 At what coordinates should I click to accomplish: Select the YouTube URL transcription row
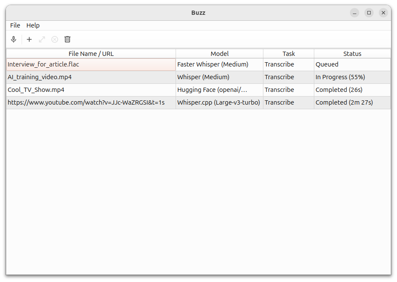[x=86, y=102]
